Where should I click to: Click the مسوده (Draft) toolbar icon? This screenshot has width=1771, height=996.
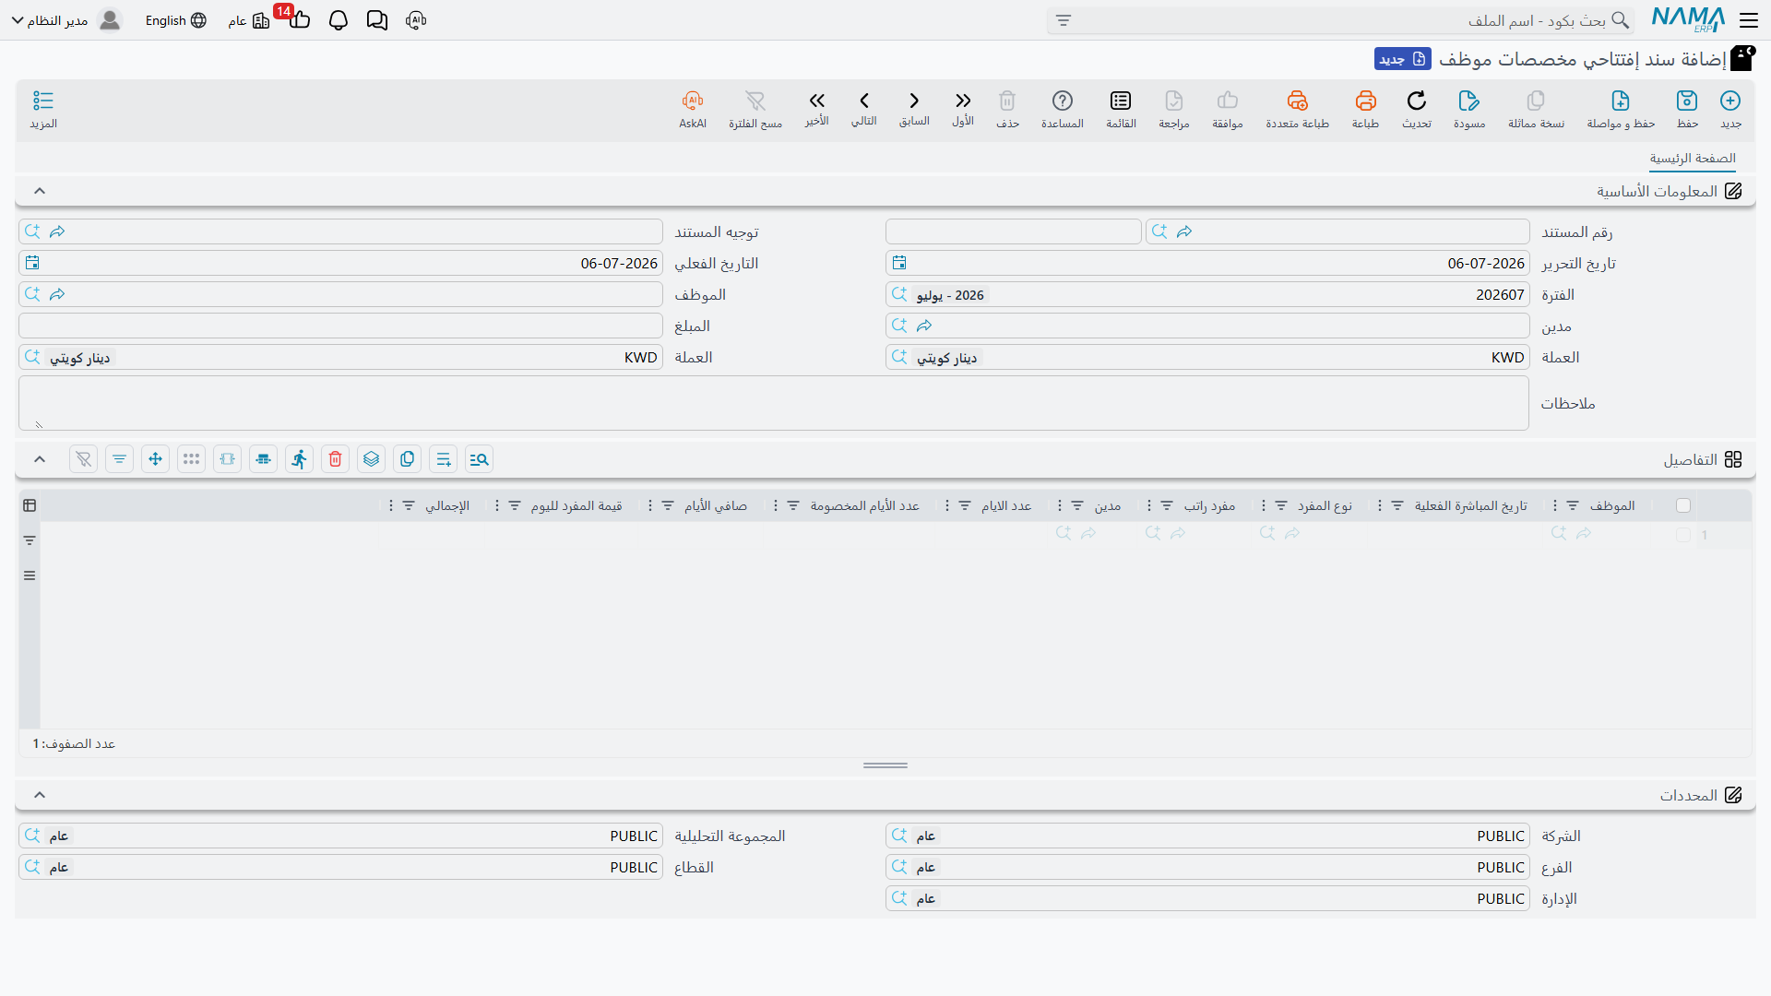click(1469, 109)
